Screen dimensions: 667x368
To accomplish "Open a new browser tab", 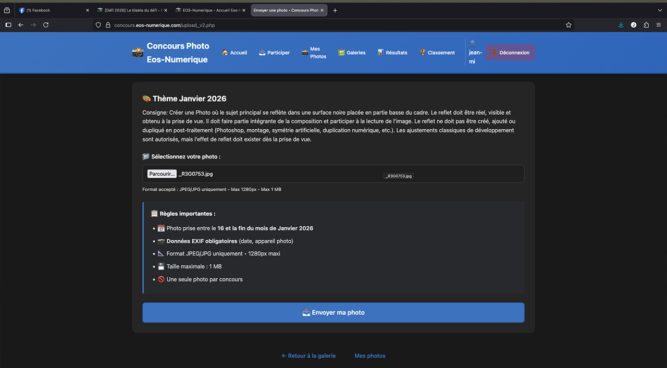I will click(x=335, y=10).
